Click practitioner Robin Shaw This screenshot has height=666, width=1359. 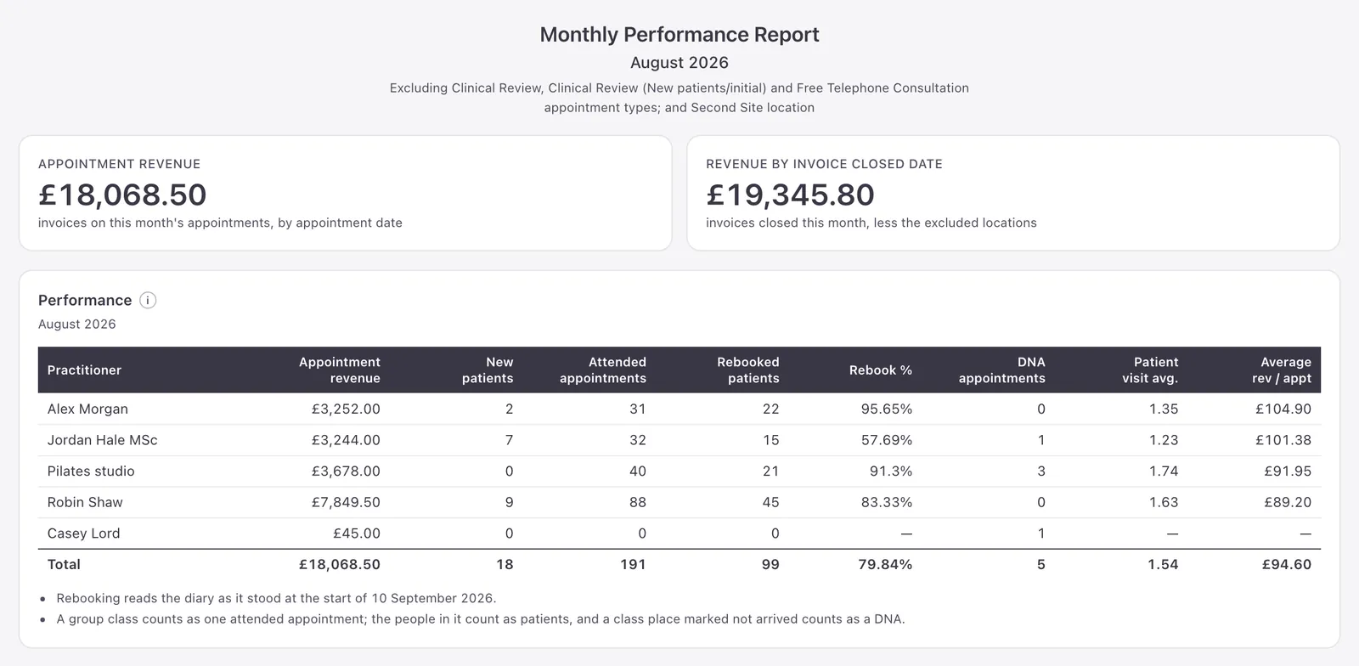pyautogui.click(x=85, y=502)
